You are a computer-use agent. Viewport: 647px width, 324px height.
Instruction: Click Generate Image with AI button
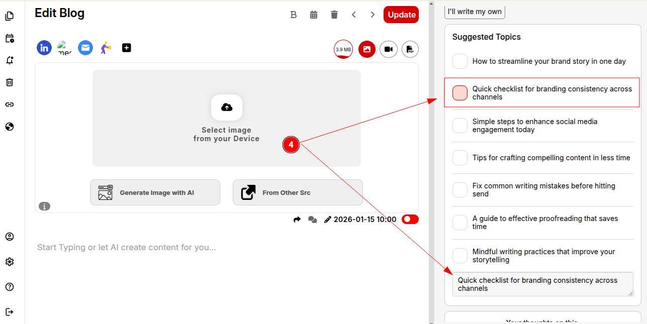tap(155, 192)
